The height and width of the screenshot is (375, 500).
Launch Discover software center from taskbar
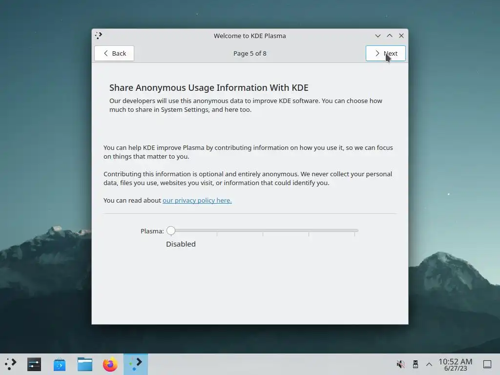coord(59,364)
